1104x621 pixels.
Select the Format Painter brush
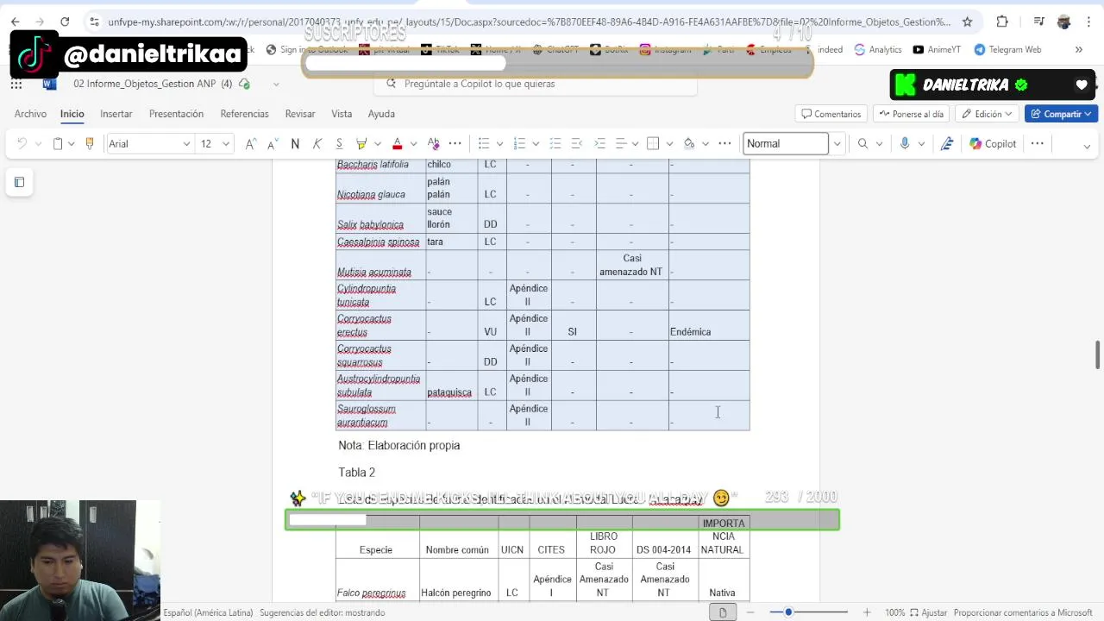tap(89, 144)
